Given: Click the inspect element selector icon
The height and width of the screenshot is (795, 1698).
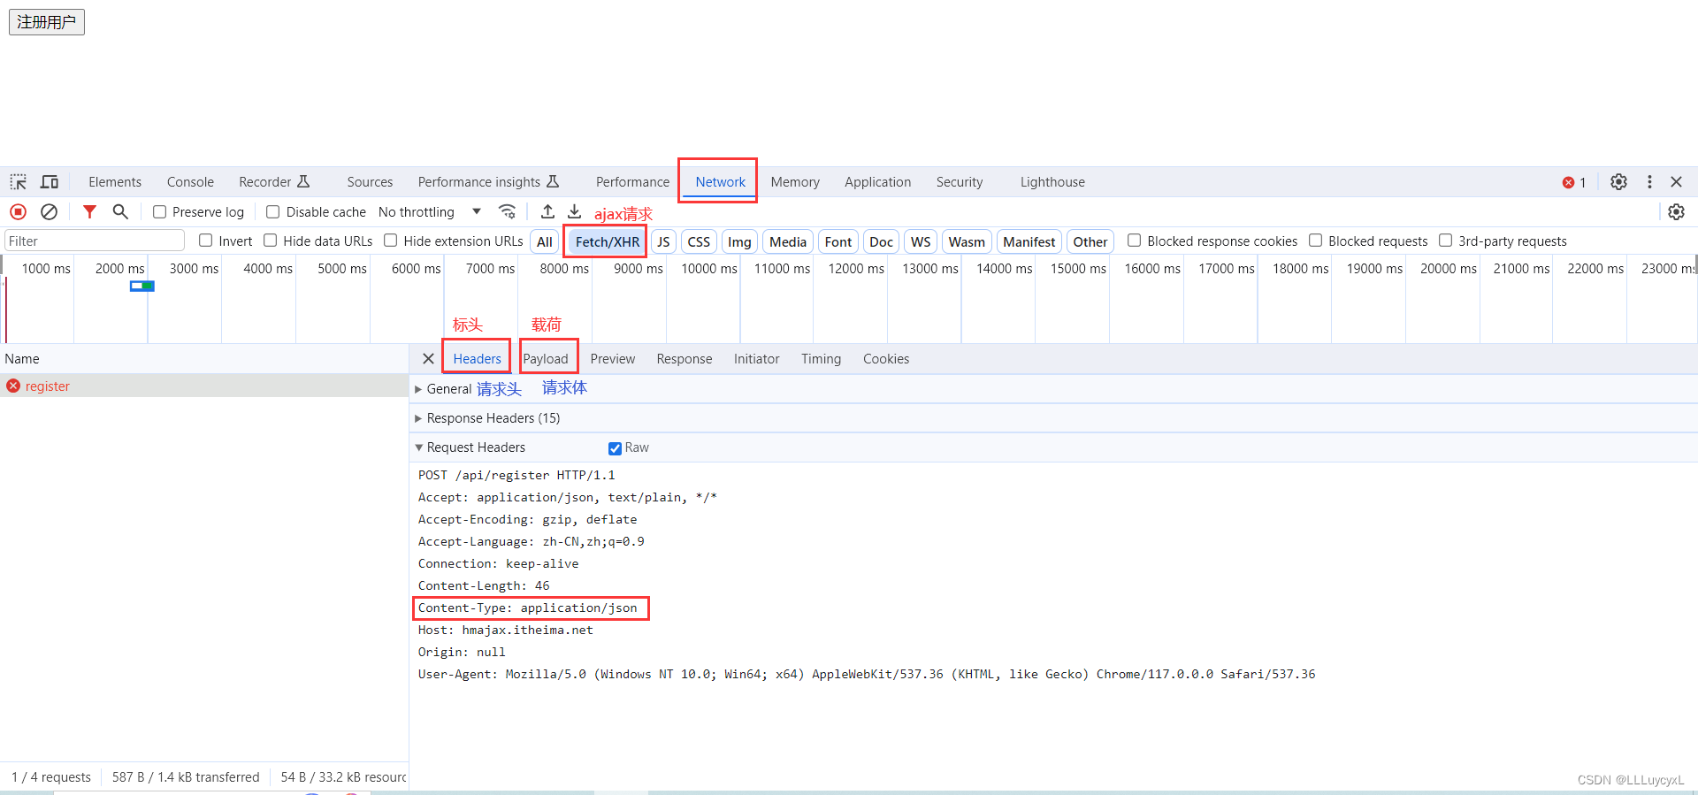Looking at the screenshot, I should (x=19, y=182).
